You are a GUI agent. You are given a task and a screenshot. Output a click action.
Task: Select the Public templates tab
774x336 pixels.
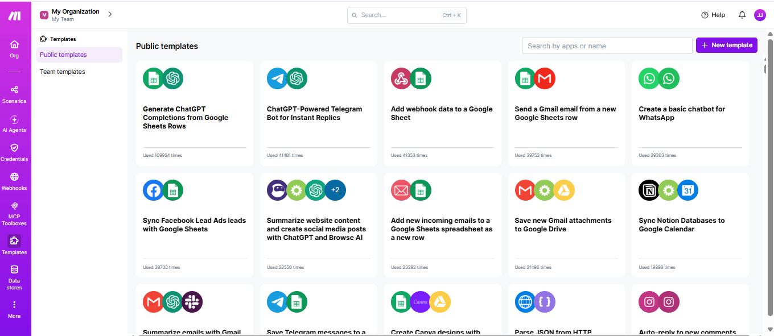79,55
